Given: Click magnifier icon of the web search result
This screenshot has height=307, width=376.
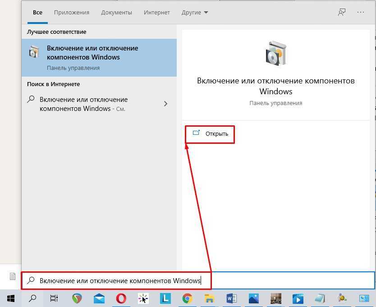Looking at the screenshot, I should tap(31, 99).
